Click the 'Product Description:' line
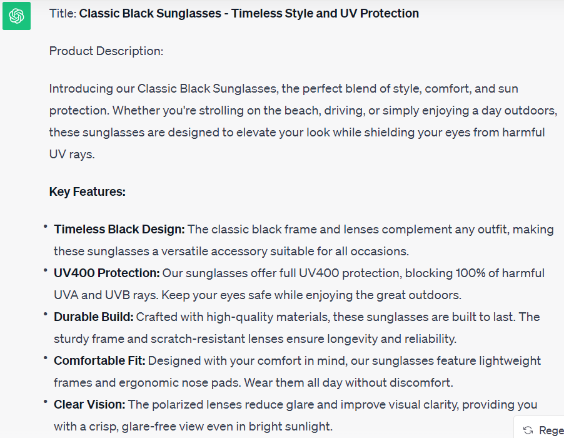 106,51
